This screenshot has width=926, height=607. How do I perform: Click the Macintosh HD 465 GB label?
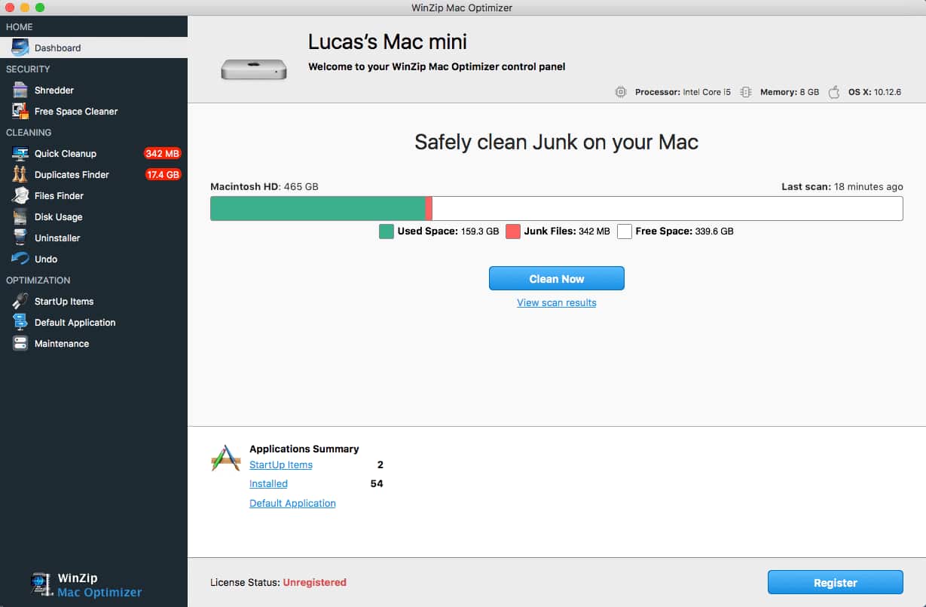pos(264,186)
